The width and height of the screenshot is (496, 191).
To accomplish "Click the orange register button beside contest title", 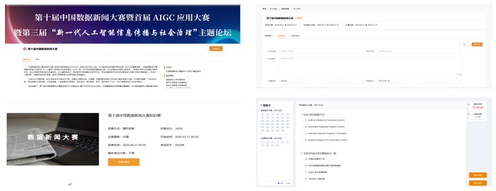I will (x=216, y=49).
